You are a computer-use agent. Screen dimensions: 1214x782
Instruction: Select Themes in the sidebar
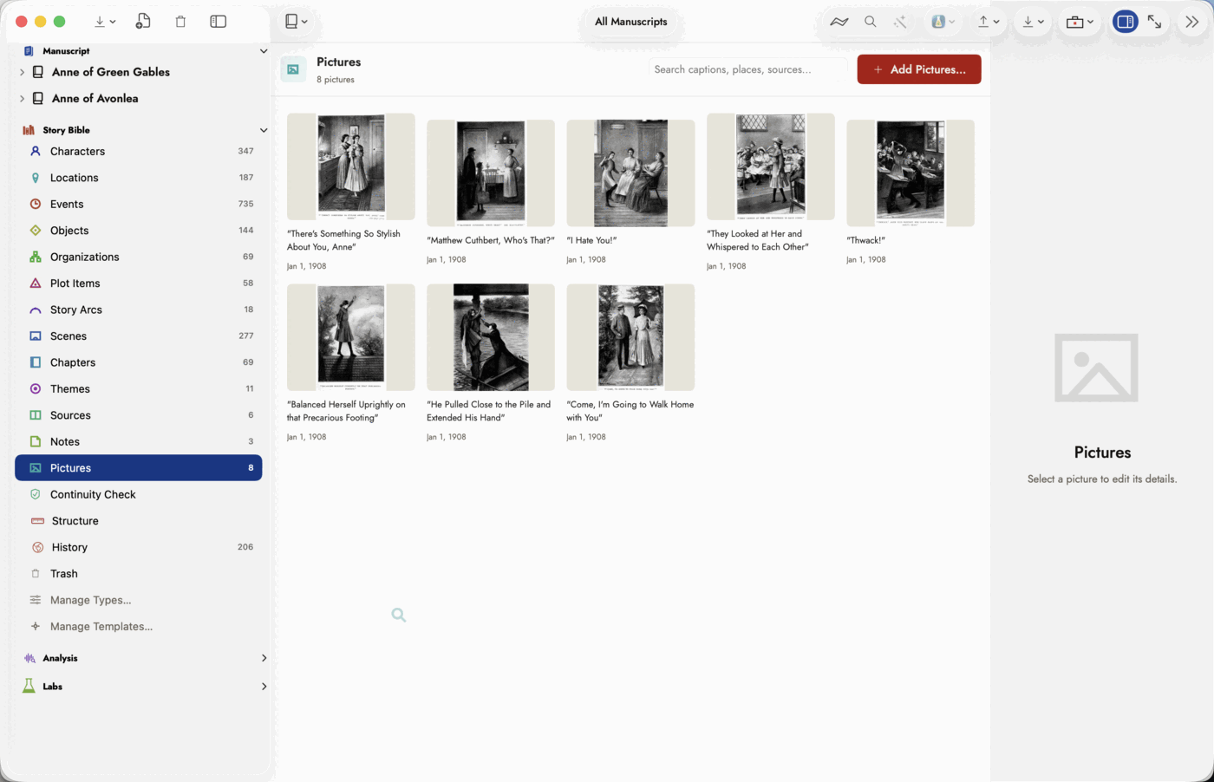(x=139, y=389)
